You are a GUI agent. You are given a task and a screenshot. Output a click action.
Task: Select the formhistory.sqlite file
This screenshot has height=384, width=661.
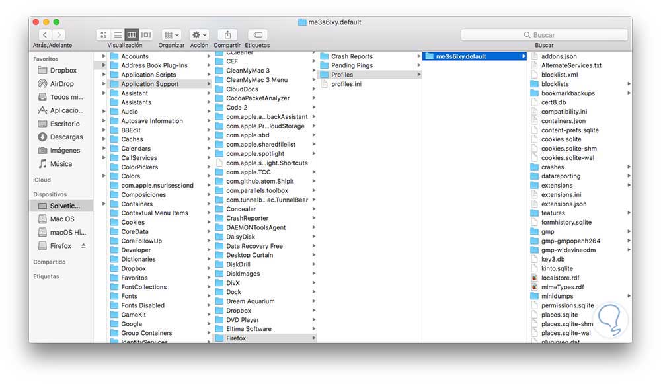point(580,222)
